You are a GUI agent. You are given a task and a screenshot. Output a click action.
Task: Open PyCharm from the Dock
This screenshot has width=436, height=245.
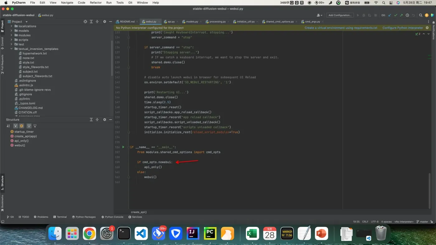point(210,233)
